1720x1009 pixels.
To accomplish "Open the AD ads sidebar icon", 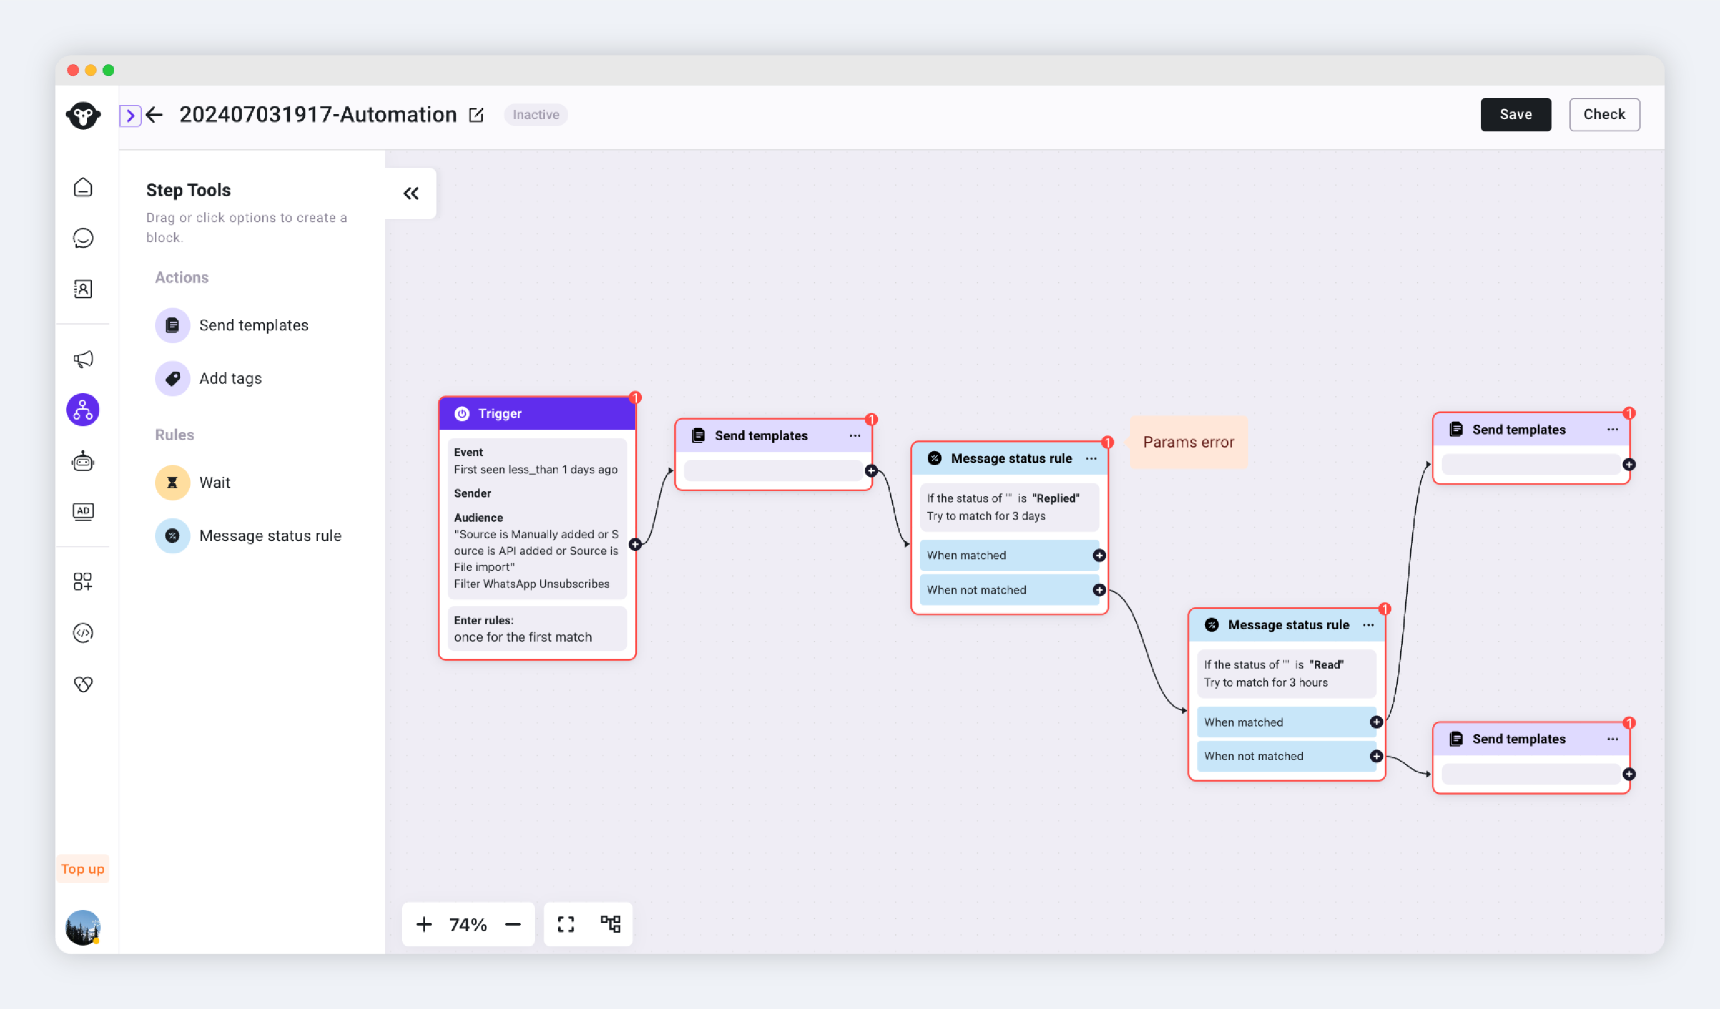I will click(x=83, y=511).
